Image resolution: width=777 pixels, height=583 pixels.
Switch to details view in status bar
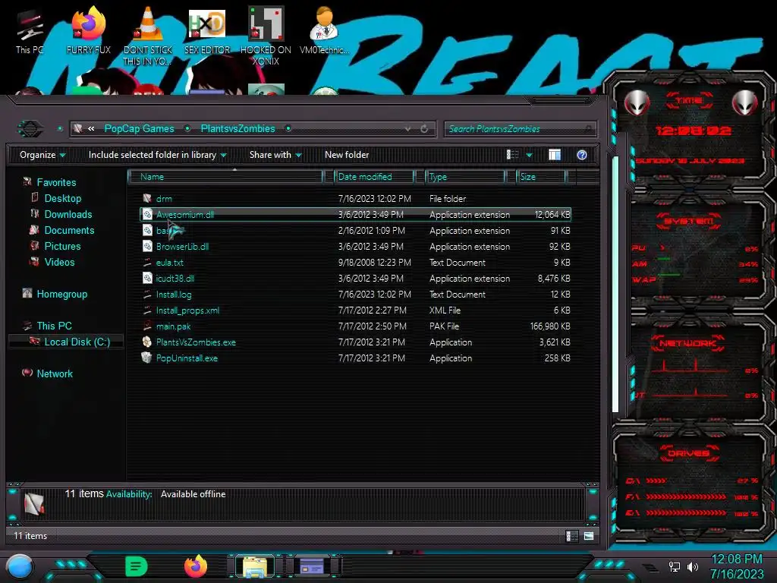pos(571,536)
